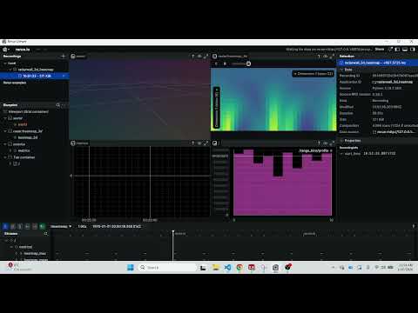Toggle the green loop playback button
Image resolution: width=418 pixels, height=313 pixels.
(42, 226)
